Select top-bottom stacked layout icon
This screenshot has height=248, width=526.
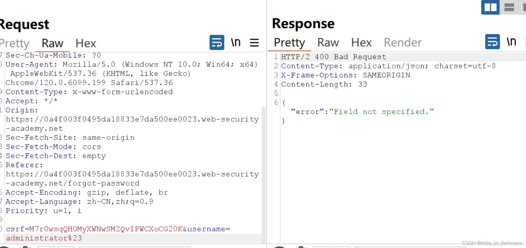coord(509,7)
